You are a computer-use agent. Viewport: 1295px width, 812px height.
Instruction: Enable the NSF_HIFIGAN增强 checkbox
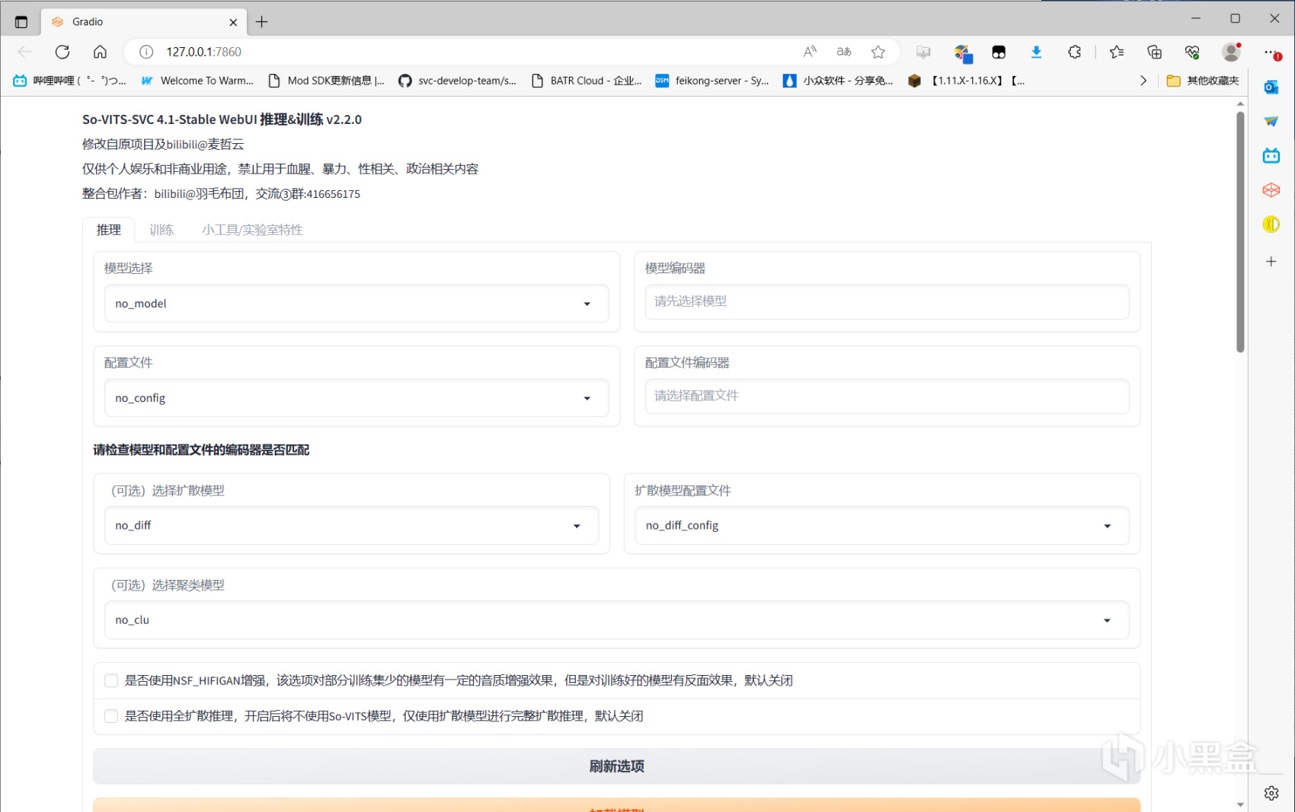(111, 680)
